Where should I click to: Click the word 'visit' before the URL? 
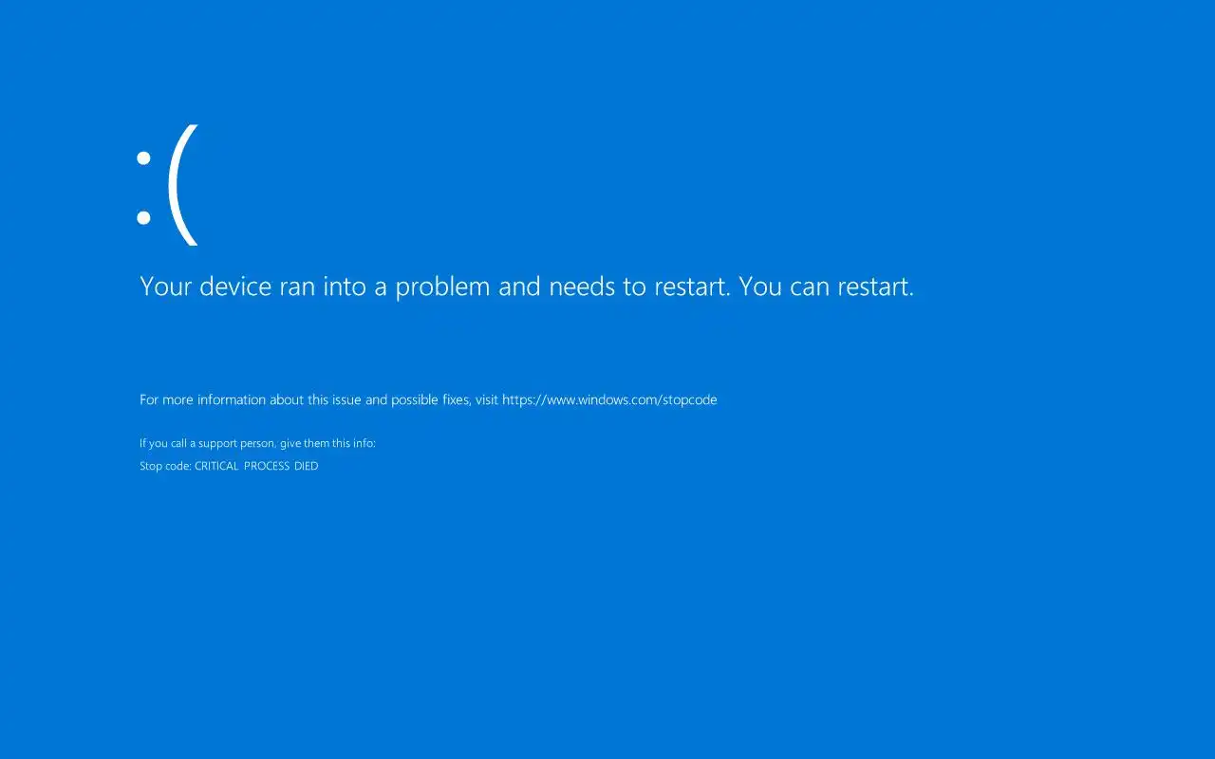tap(487, 400)
